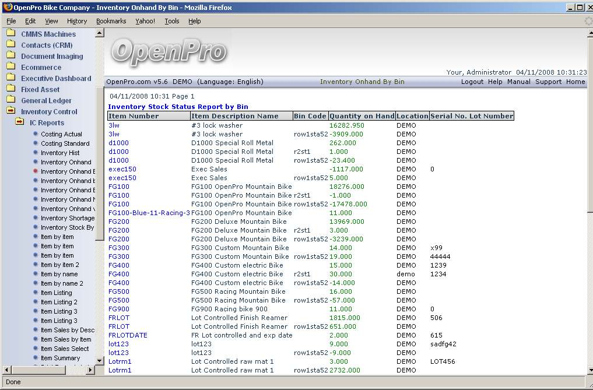Click the sidebar scroll down arrow
593x390 pixels.
(99, 361)
